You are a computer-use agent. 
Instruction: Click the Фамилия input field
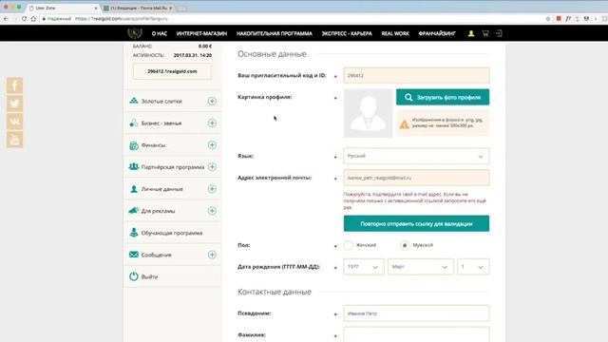click(x=416, y=334)
